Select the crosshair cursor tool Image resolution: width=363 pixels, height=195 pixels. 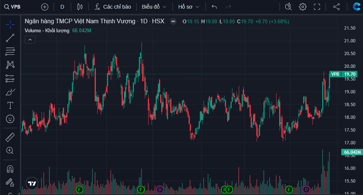pos(10,24)
